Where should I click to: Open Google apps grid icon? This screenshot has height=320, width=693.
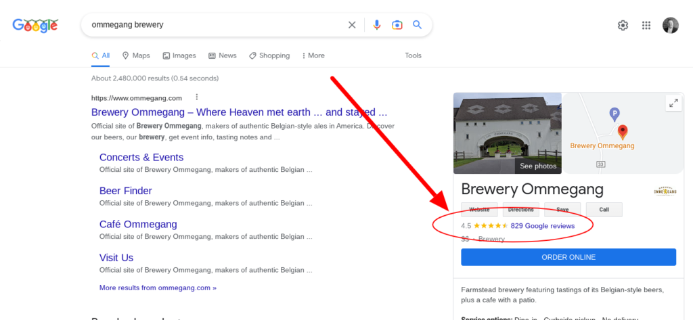click(646, 25)
